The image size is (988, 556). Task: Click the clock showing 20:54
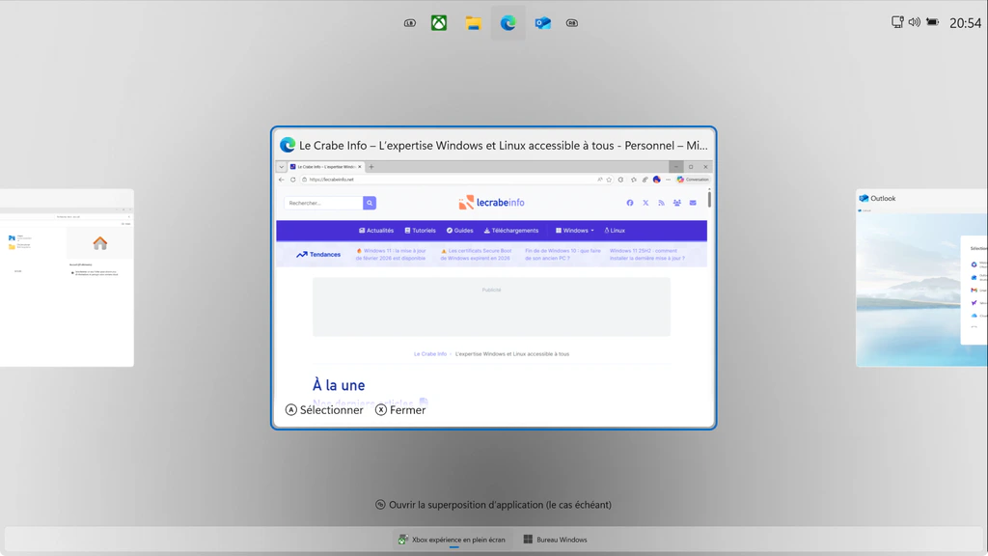[x=965, y=23]
